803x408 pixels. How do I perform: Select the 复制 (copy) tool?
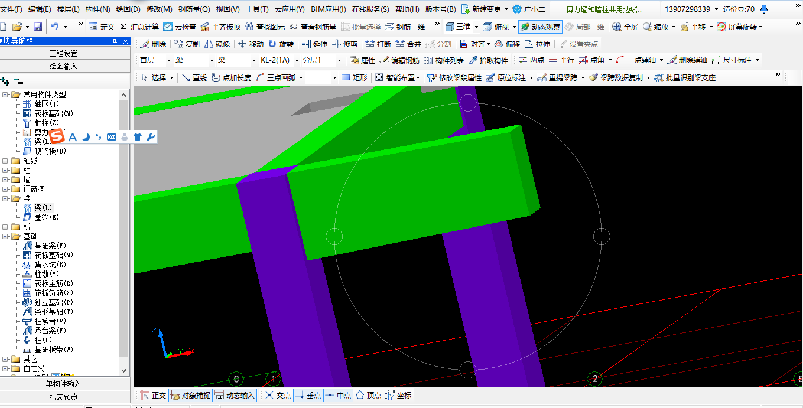tap(187, 44)
